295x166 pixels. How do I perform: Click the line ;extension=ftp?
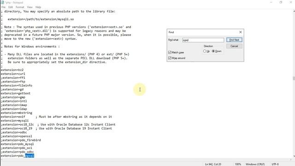[13, 82]
